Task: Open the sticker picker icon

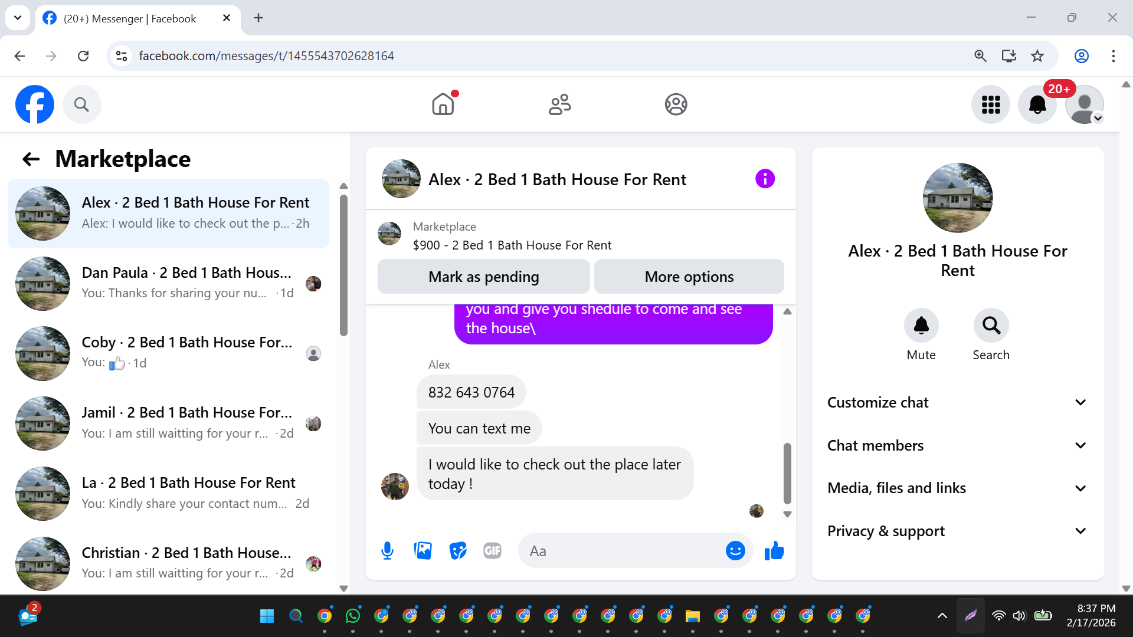Action: click(458, 551)
